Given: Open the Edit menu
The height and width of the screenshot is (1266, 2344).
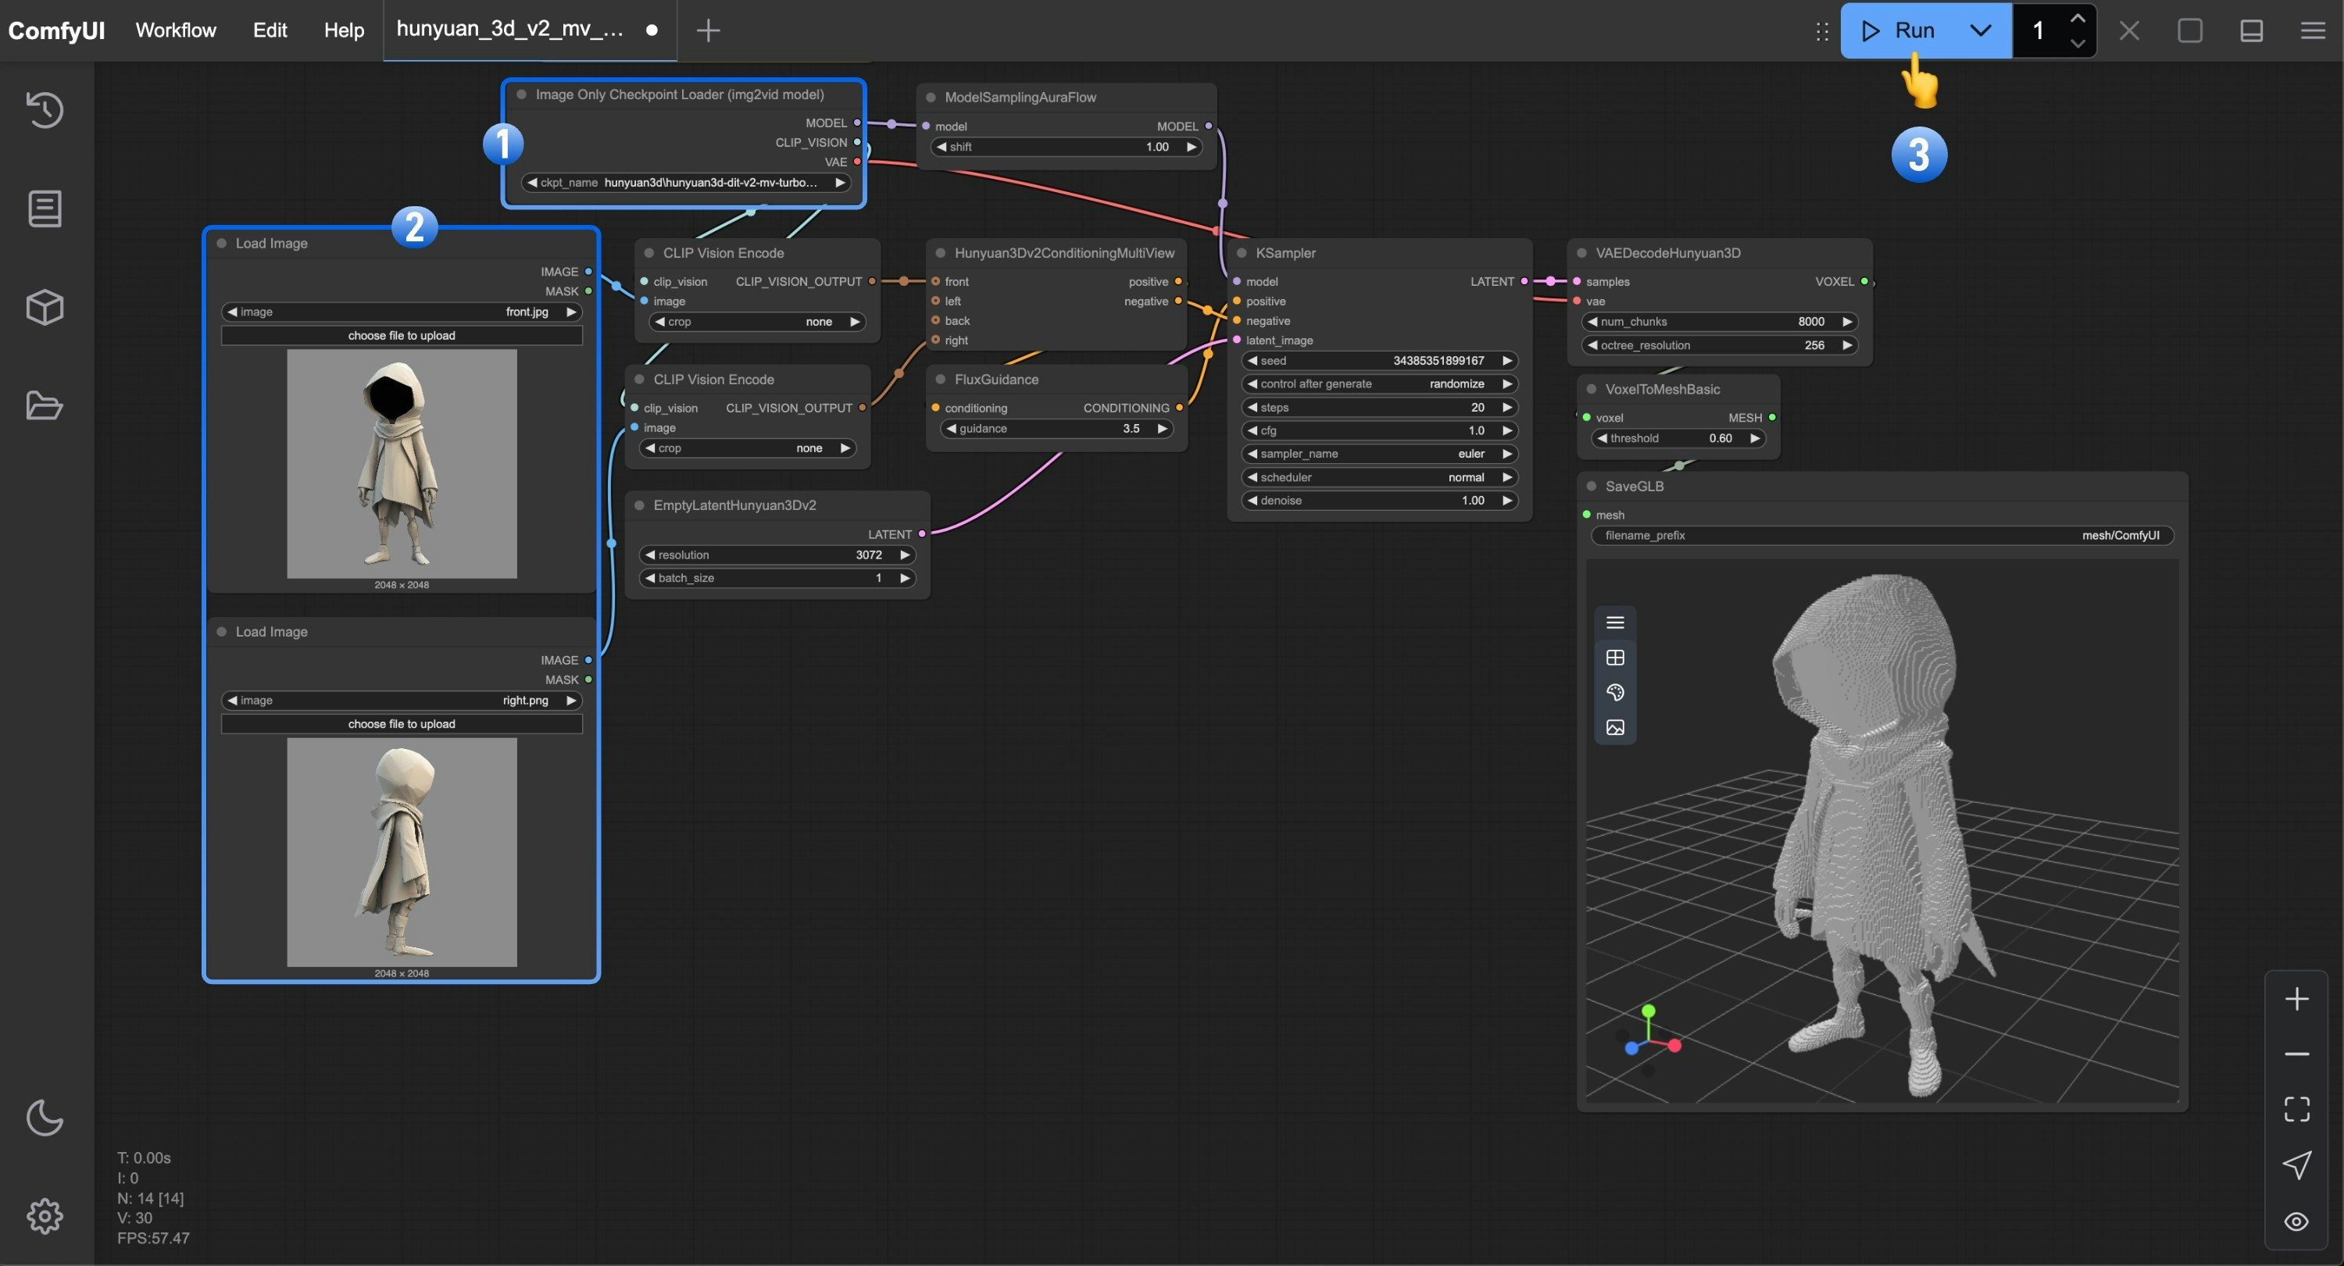Looking at the screenshot, I should (x=270, y=30).
